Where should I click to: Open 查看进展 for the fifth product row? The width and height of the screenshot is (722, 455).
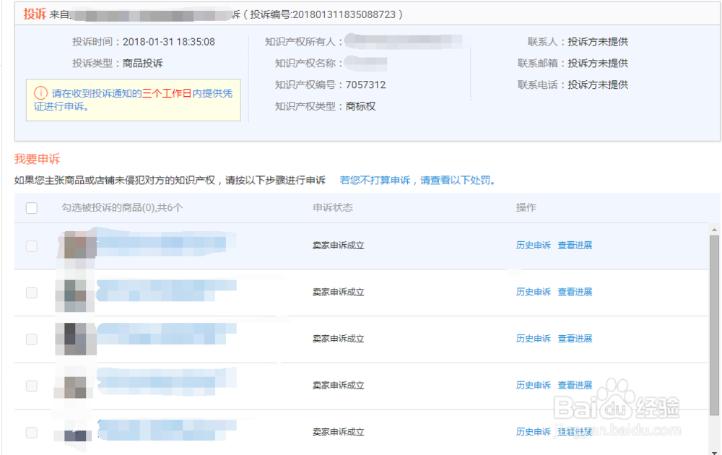575,431
